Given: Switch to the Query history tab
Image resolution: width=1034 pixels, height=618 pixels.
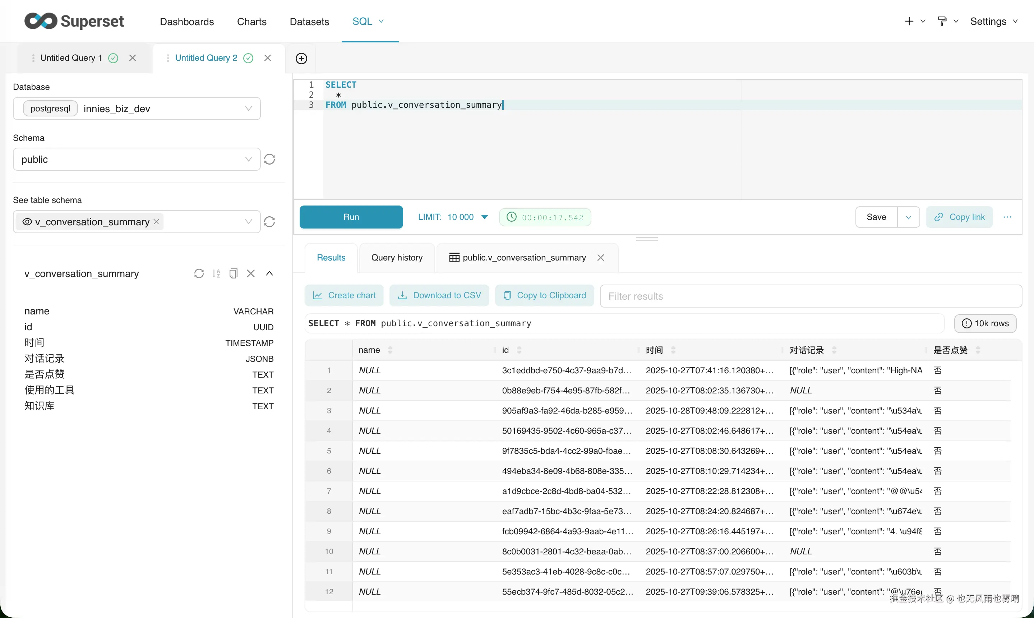Looking at the screenshot, I should pos(396,257).
